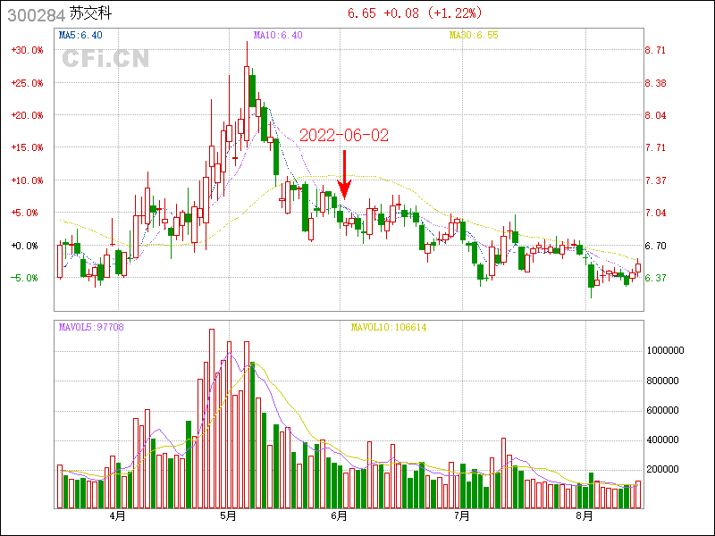Screen dimensions: 715x536
Task: Click the CFi.CN watermark logo
Action: 105,59
